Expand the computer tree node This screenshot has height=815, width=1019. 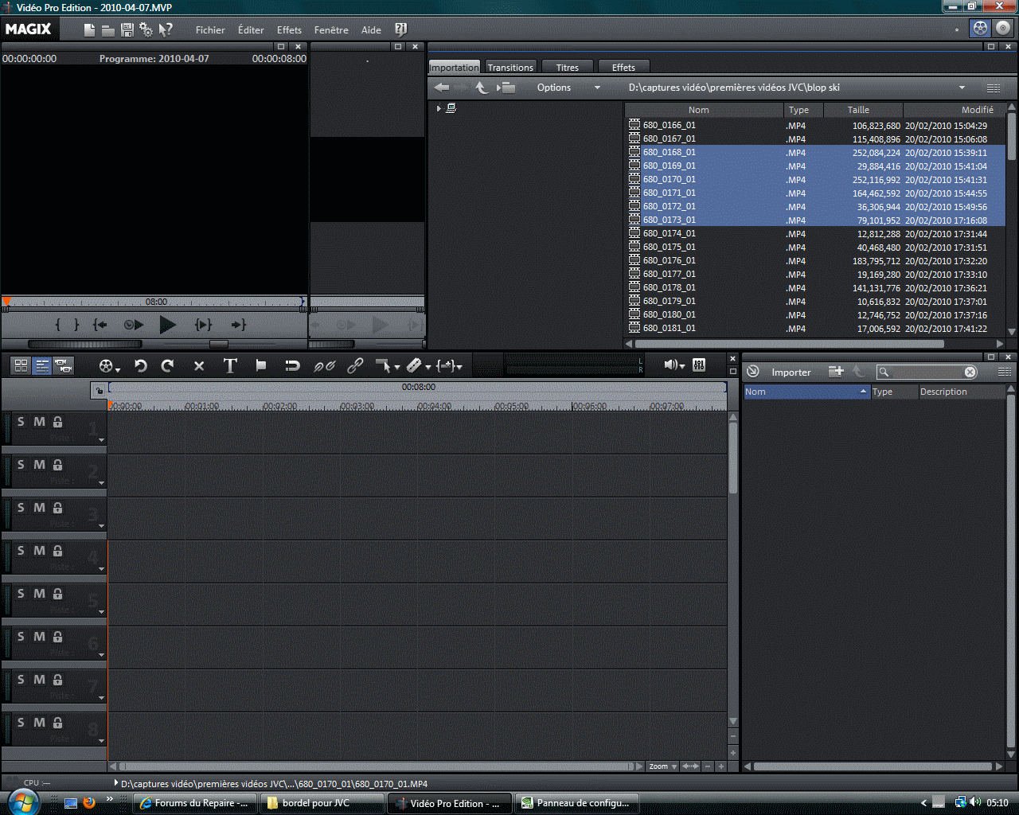[439, 108]
